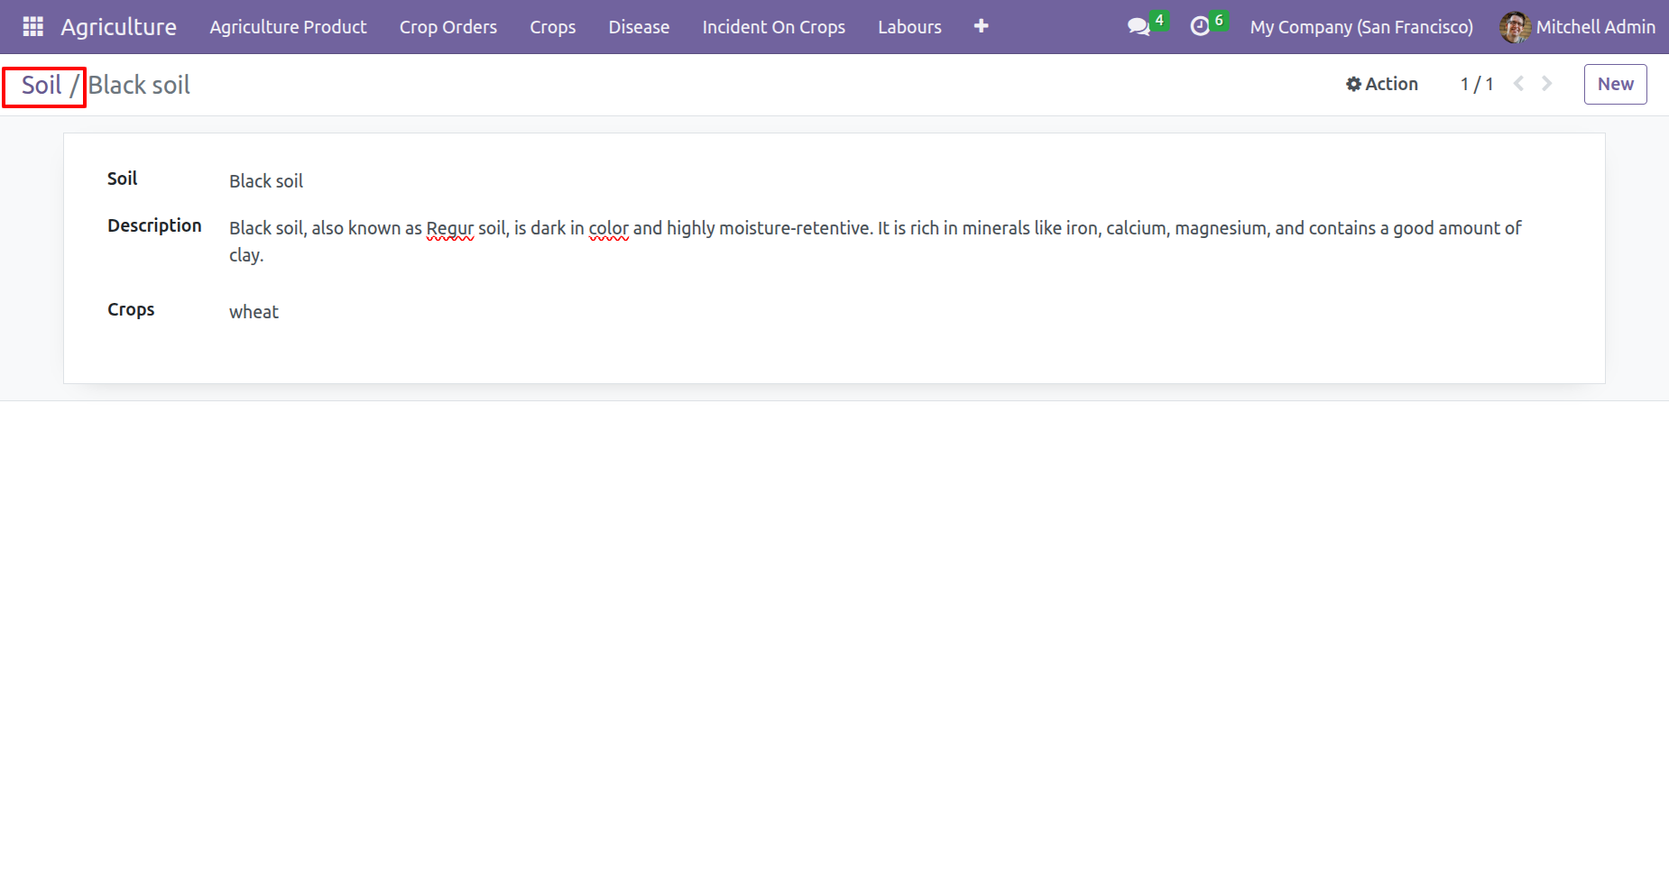
Task: Click the Crops field label
Action: (131, 309)
